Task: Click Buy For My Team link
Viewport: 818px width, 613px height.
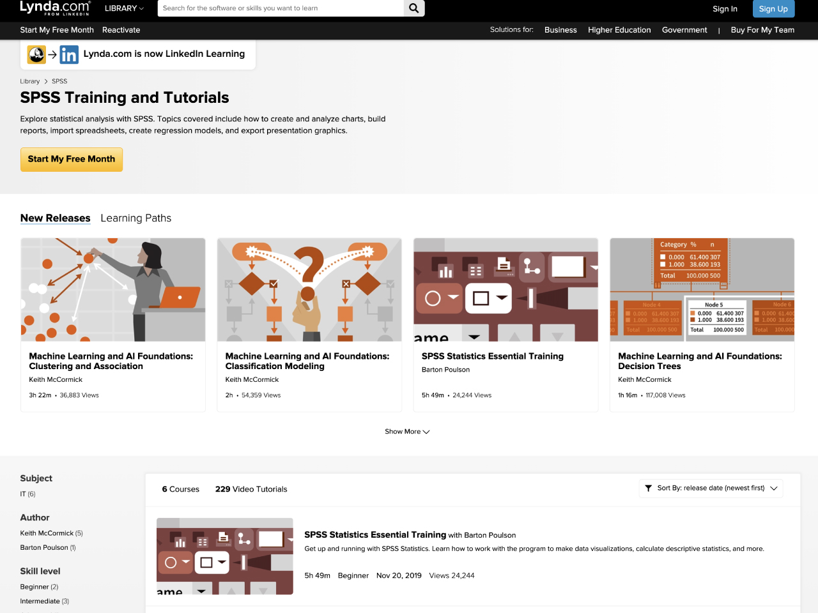Action: [762, 30]
